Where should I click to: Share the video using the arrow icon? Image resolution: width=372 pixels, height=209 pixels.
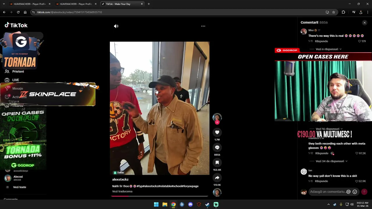(x=217, y=178)
